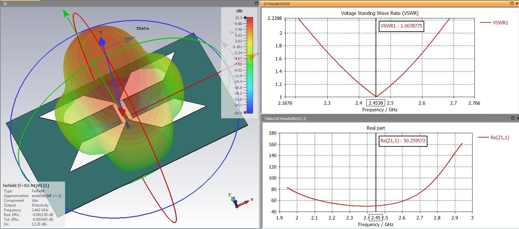Maximize the 3D view pane
This screenshot has height=229, width=519.
point(256,3)
